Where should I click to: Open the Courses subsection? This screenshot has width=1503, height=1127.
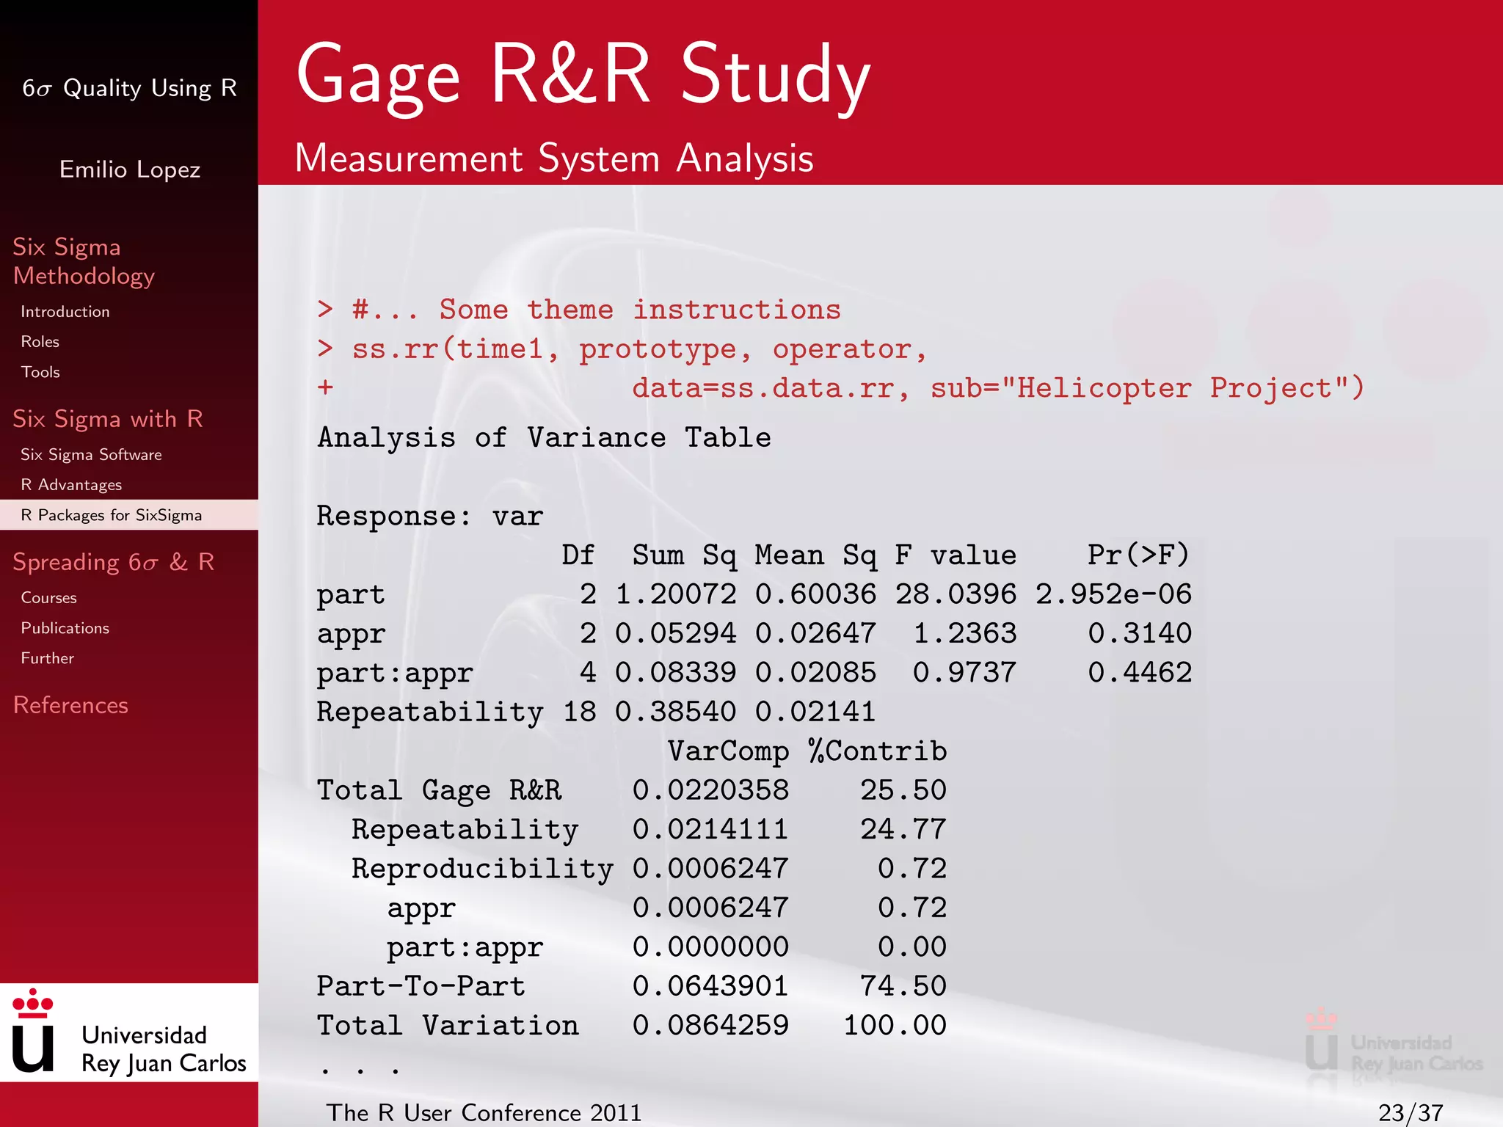48,598
